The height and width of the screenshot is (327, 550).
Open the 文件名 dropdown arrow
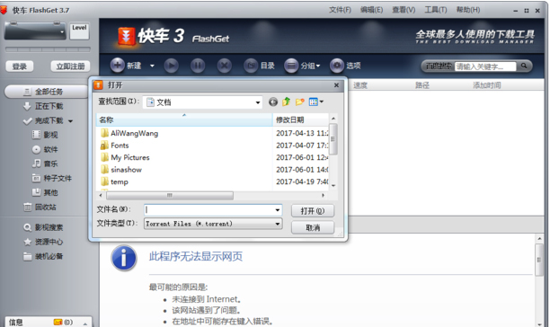coord(278,210)
